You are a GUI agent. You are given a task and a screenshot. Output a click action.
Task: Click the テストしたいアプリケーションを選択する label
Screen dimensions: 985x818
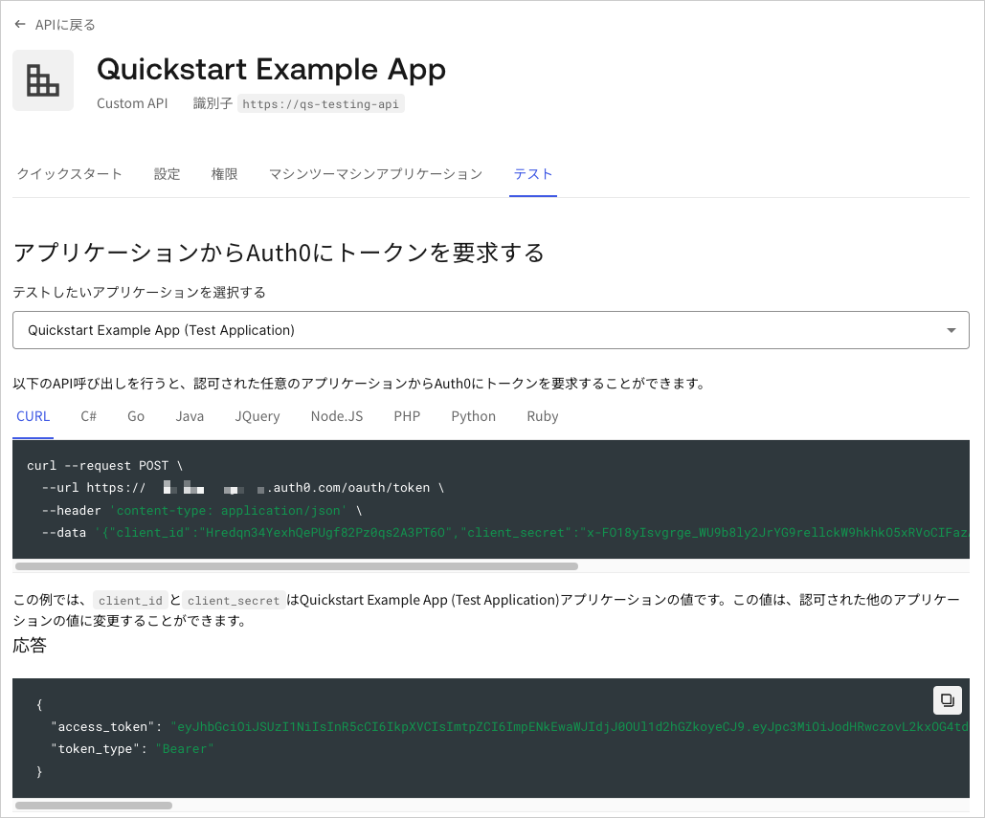[x=140, y=293]
